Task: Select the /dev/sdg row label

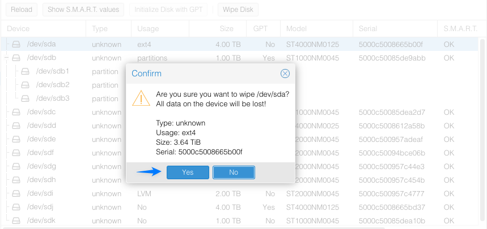Action: click(41, 166)
